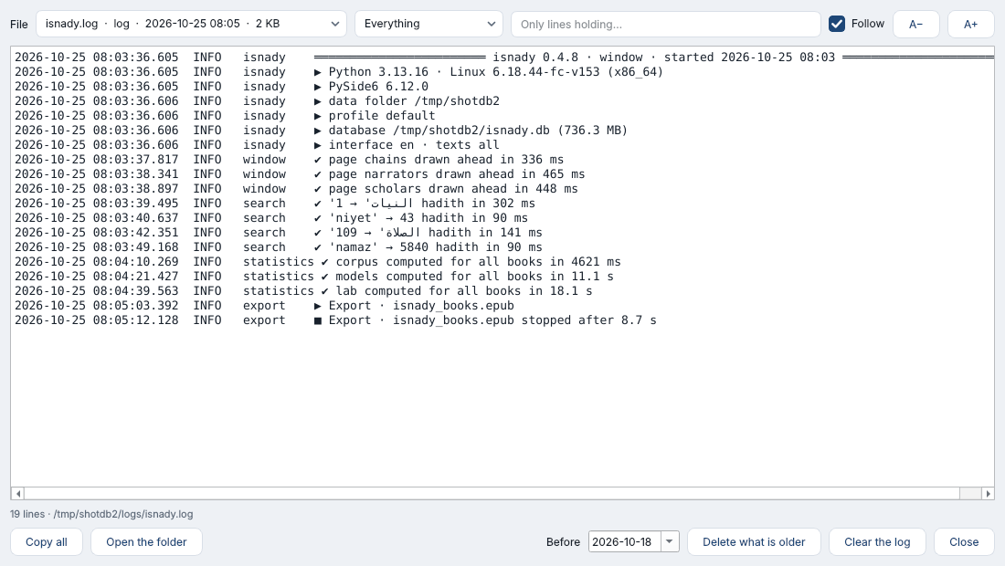Open the Before date calendar dropdown arrow
Screen dimensions: 1005x566
coord(669,541)
